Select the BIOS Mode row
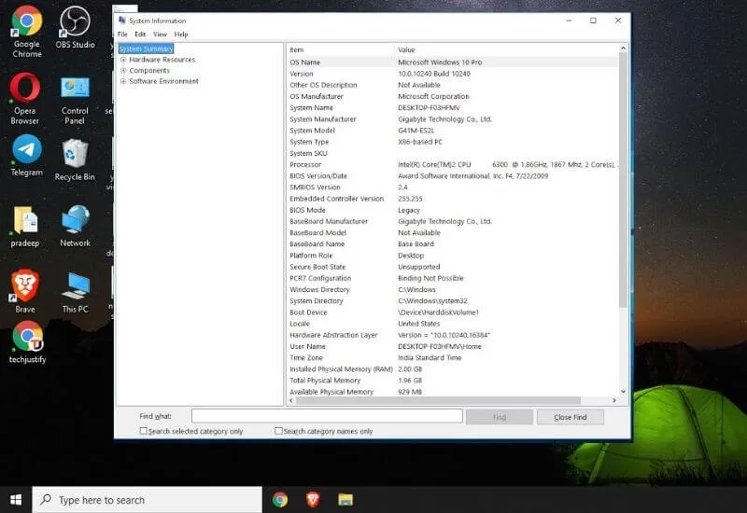Screen dimensions: 747x513 pos(453,210)
